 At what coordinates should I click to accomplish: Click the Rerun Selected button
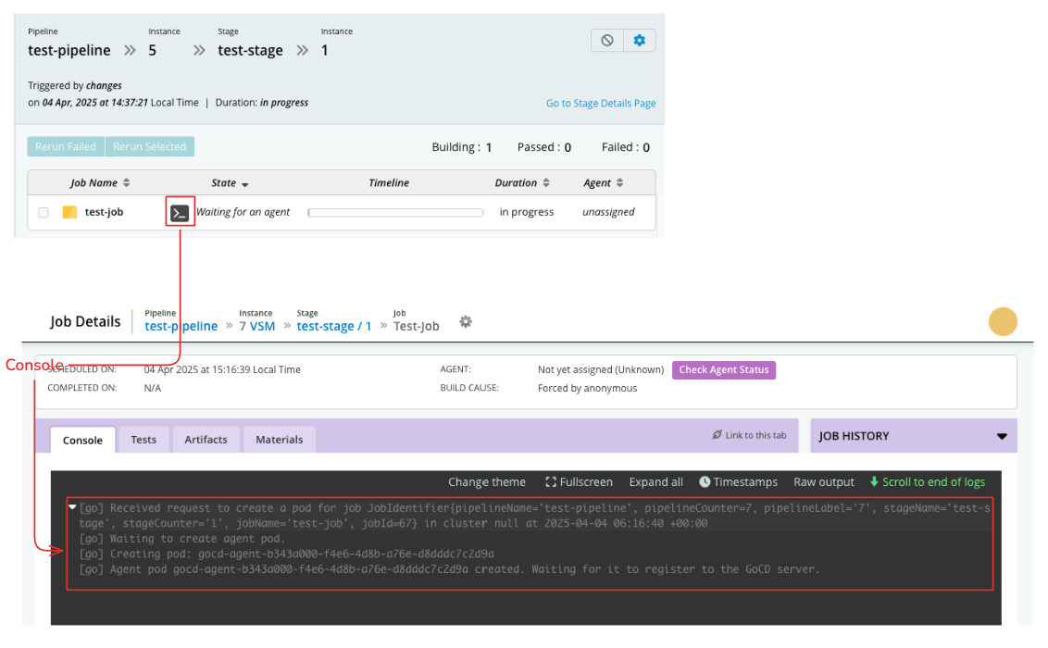click(150, 146)
